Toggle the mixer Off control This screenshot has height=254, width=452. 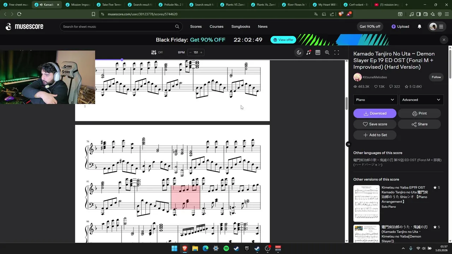[x=157, y=52]
